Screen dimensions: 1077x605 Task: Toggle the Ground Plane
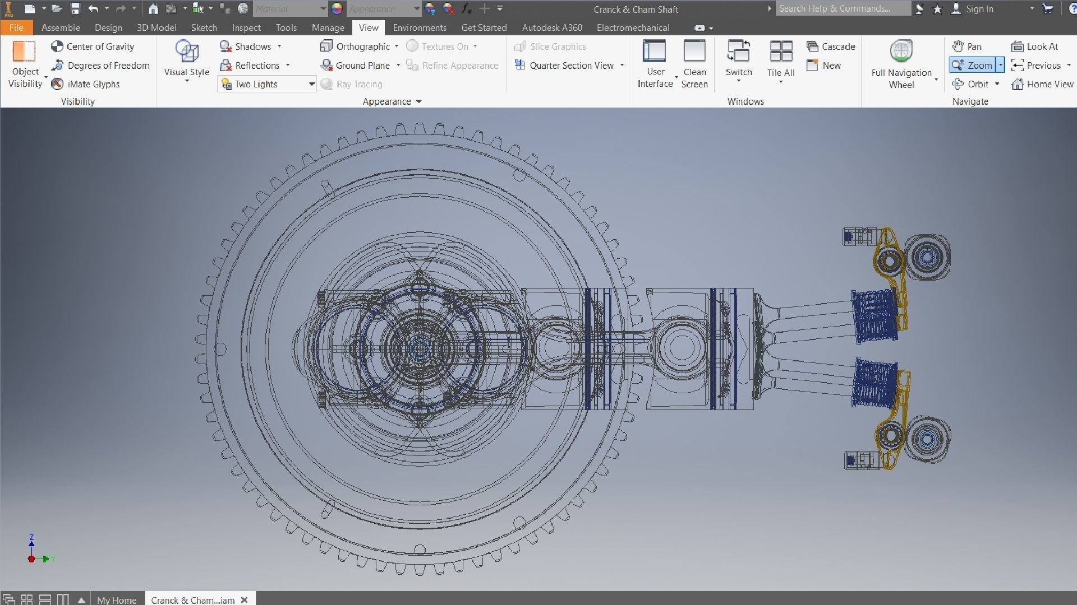click(355, 66)
